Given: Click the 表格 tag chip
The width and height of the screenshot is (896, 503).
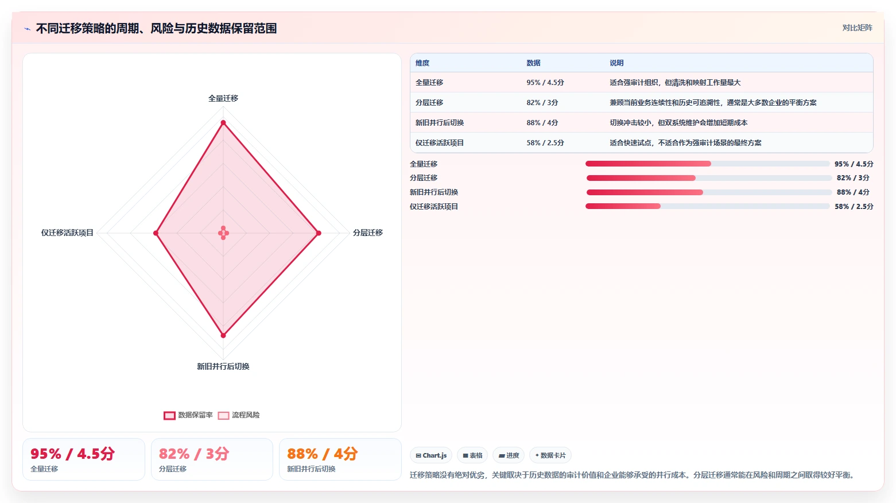Looking at the screenshot, I should point(472,455).
